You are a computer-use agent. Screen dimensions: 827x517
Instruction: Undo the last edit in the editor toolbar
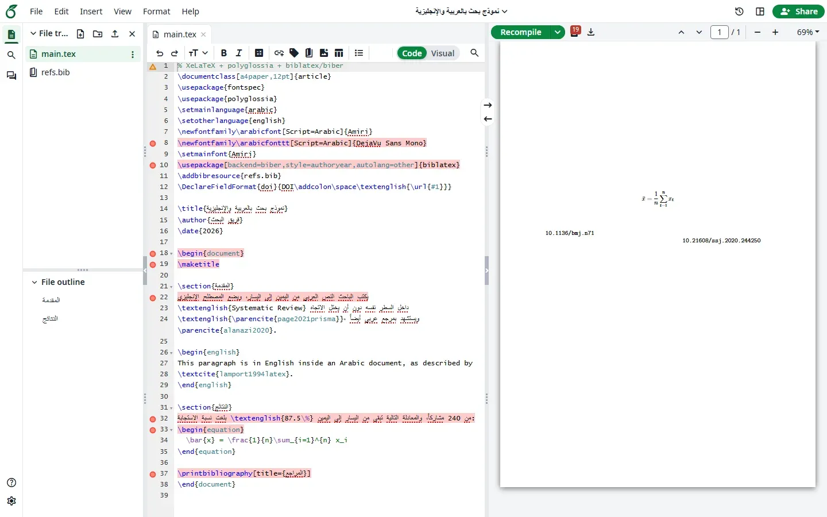[x=160, y=53]
